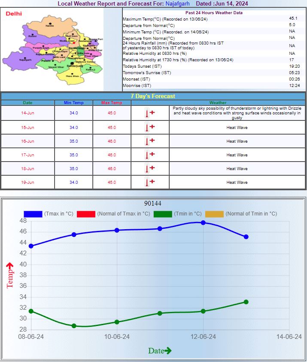
Task: Click the heat wave icon for 14-Jun
Action: pyautogui.click(x=150, y=114)
